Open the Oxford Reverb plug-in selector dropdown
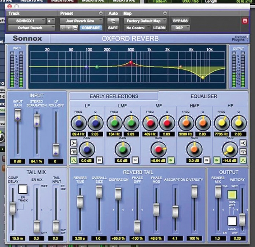This screenshot has width=255, height=247. (32, 28)
